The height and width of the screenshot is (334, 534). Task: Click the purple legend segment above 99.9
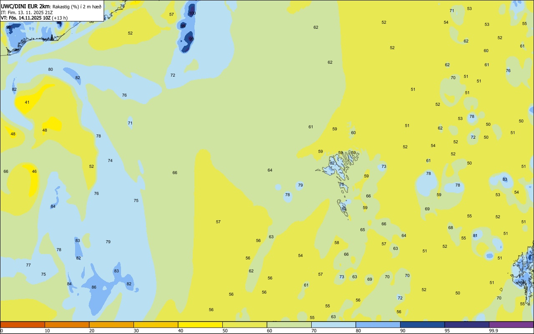click(x=511, y=324)
